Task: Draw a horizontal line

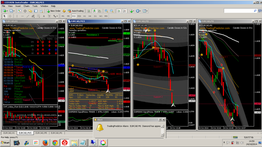Action: 22,16
